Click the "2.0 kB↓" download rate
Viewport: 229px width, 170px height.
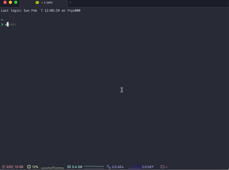(x=118, y=167)
